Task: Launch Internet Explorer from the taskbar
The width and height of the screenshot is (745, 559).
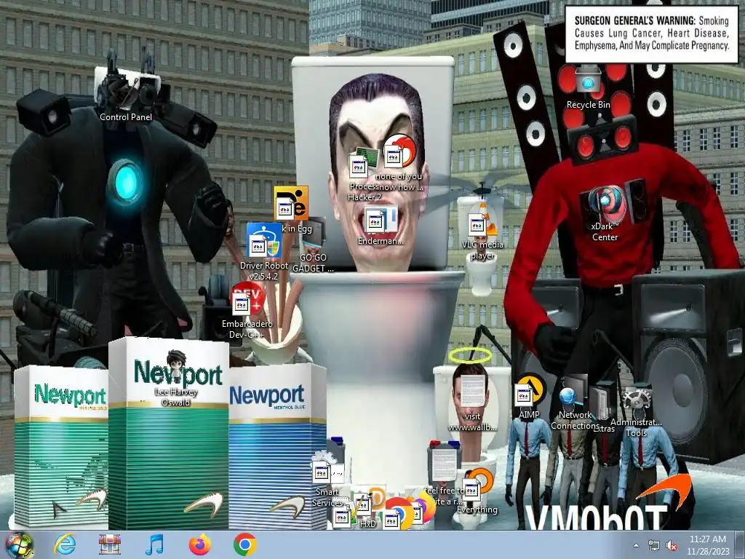Action: tap(65, 544)
